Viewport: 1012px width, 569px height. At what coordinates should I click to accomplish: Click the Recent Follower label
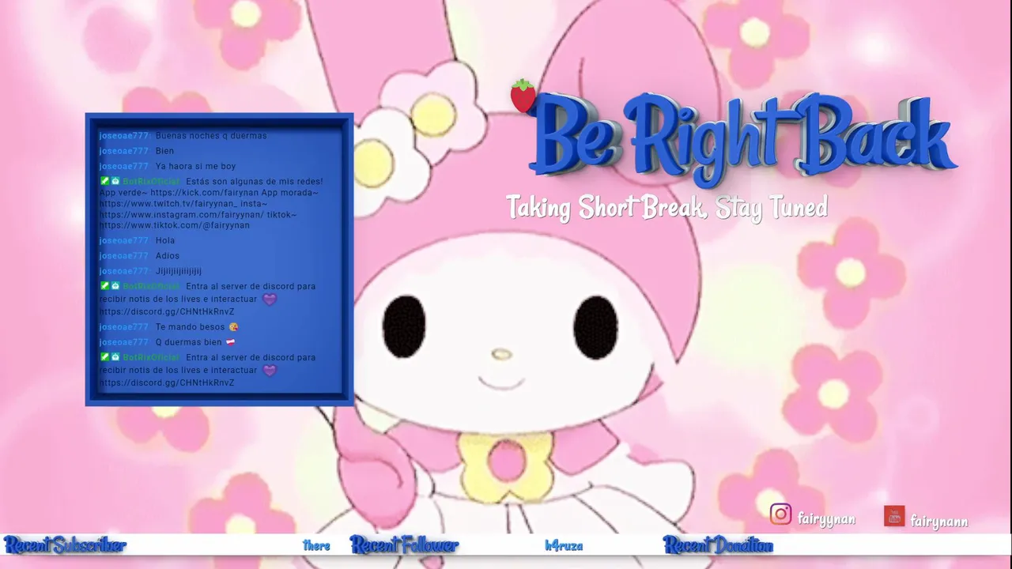pos(404,545)
